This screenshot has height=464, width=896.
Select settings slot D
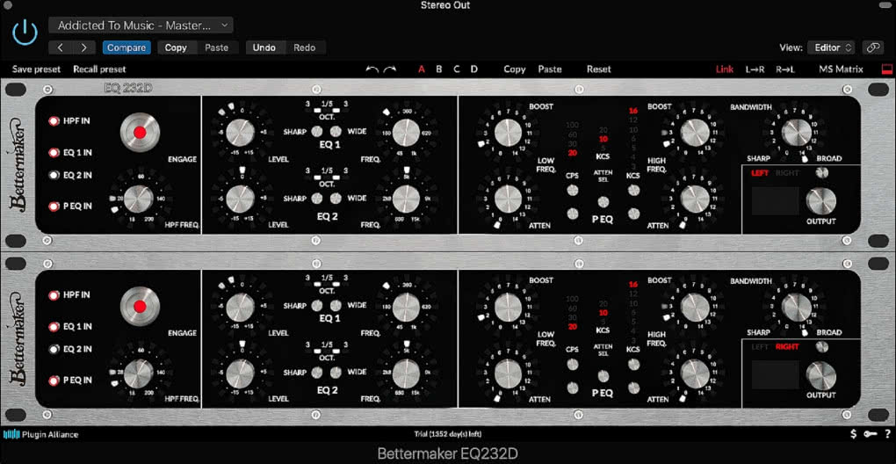pos(474,69)
